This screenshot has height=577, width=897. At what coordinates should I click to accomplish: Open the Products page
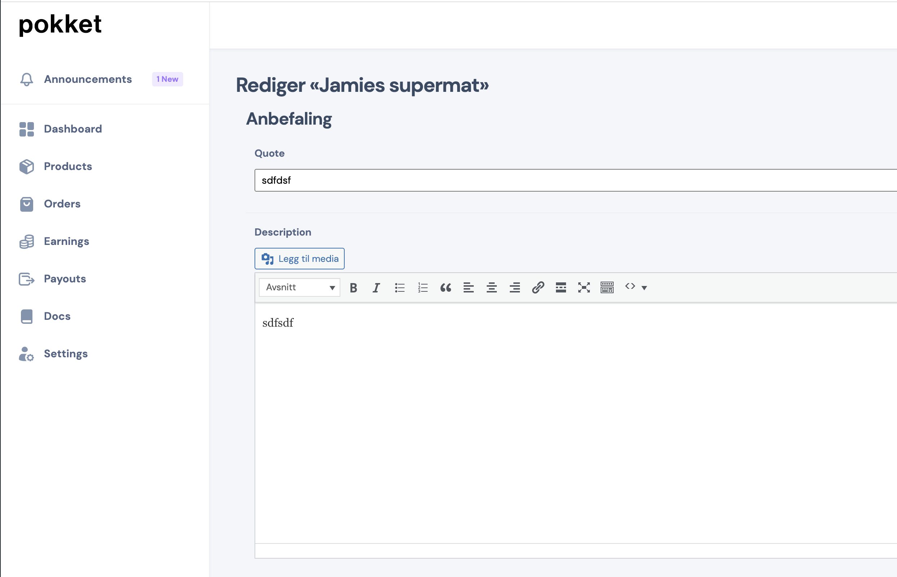pos(68,166)
